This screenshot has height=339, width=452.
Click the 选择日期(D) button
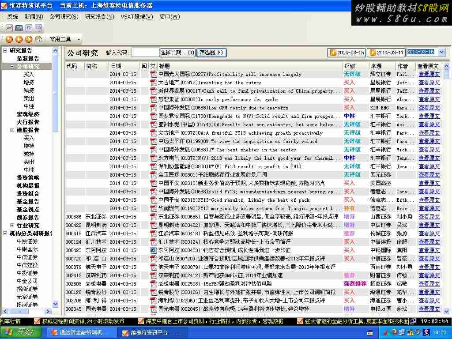point(177,53)
